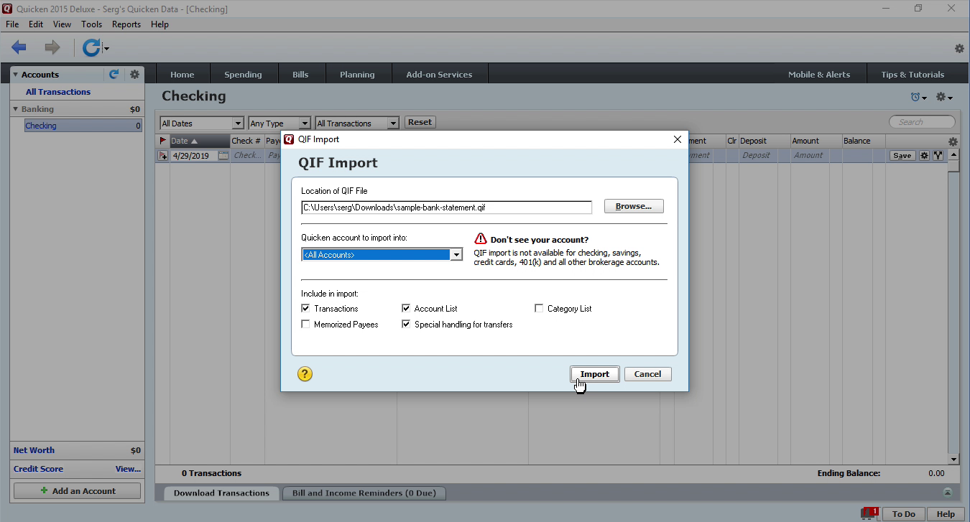Open All Transactions in sidebar

click(x=58, y=92)
